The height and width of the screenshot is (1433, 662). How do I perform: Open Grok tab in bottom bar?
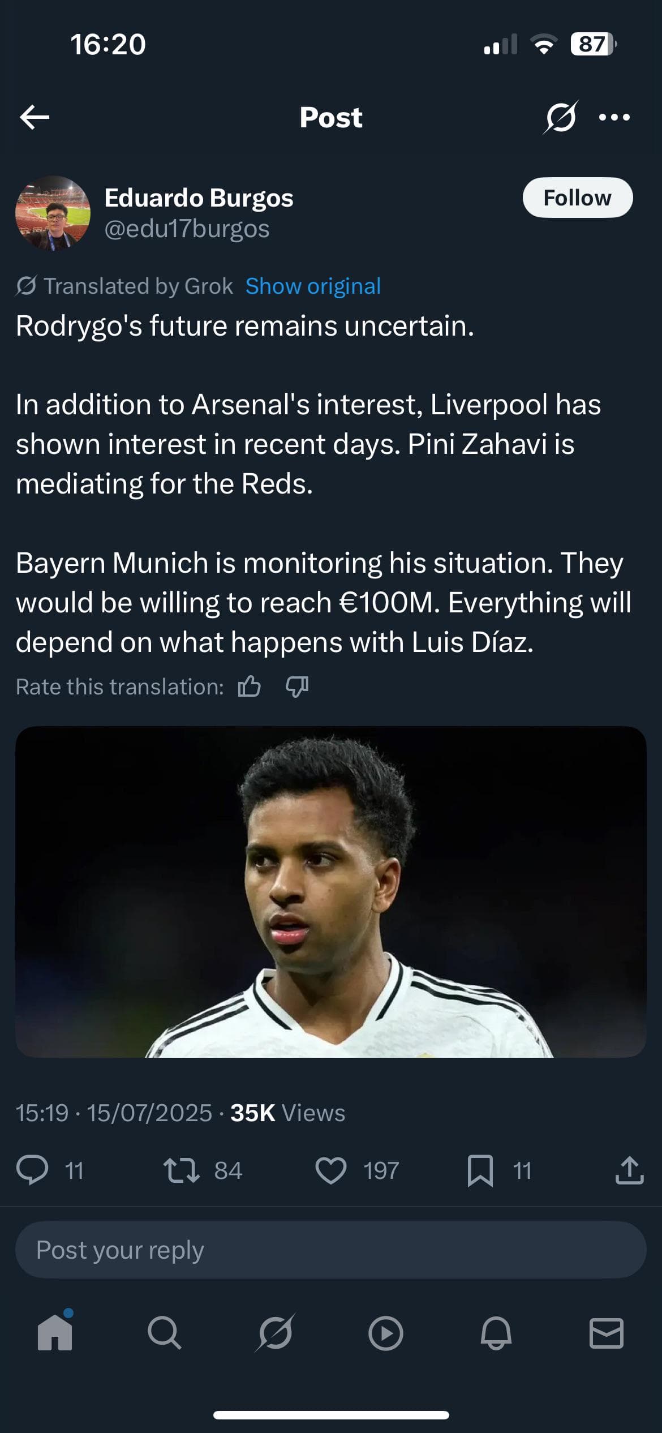(276, 1333)
